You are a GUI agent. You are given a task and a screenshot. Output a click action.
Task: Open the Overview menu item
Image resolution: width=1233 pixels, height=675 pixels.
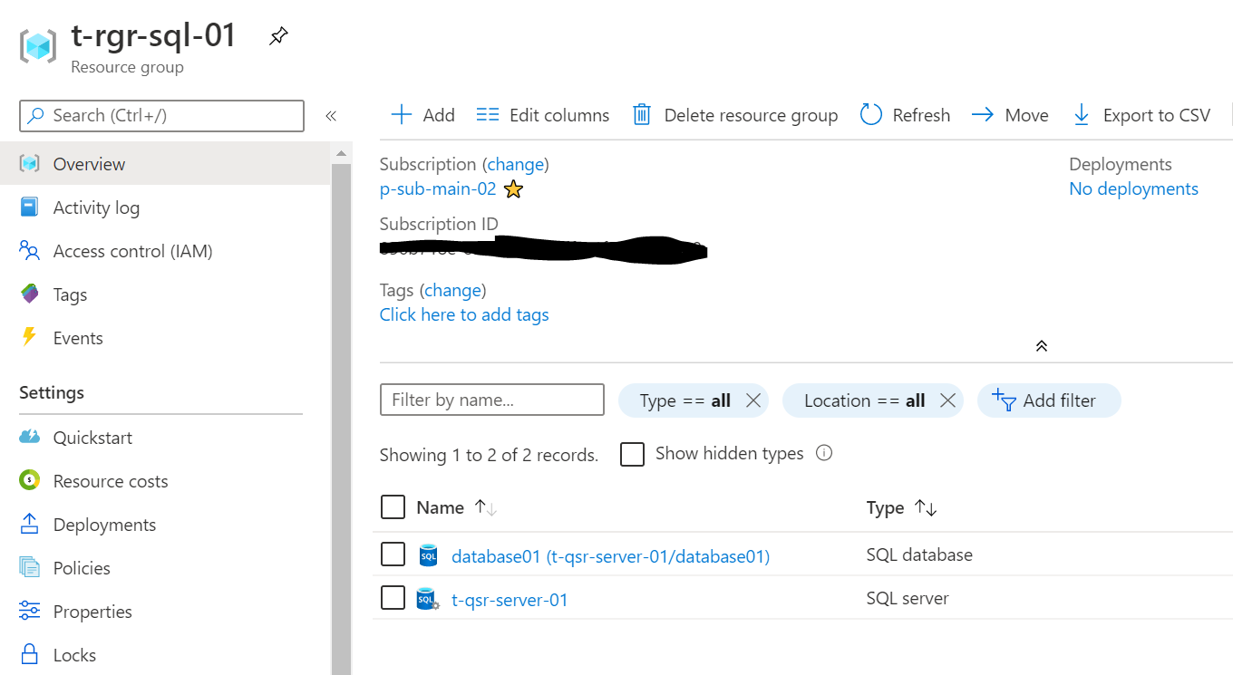coord(165,164)
